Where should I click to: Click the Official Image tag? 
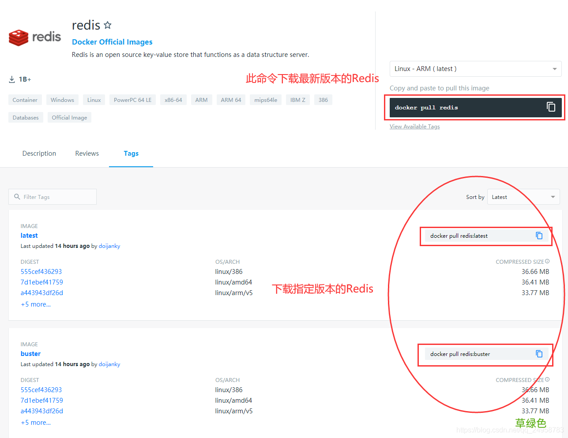(69, 117)
